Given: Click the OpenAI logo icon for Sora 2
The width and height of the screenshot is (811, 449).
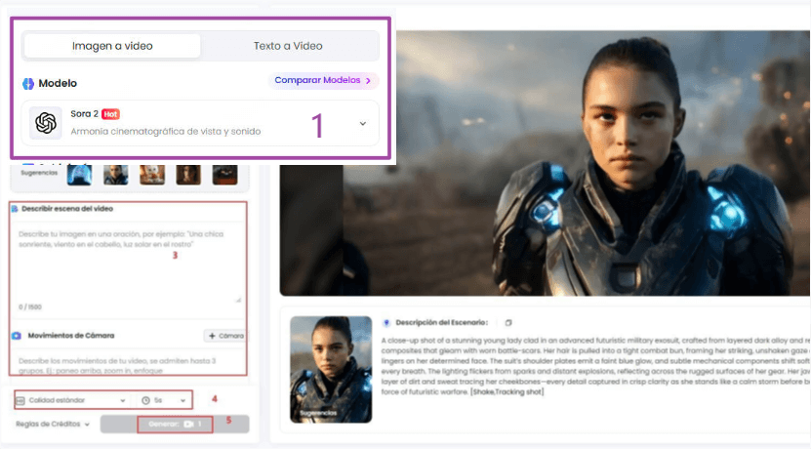Looking at the screenshot, I should click(46, 123).
